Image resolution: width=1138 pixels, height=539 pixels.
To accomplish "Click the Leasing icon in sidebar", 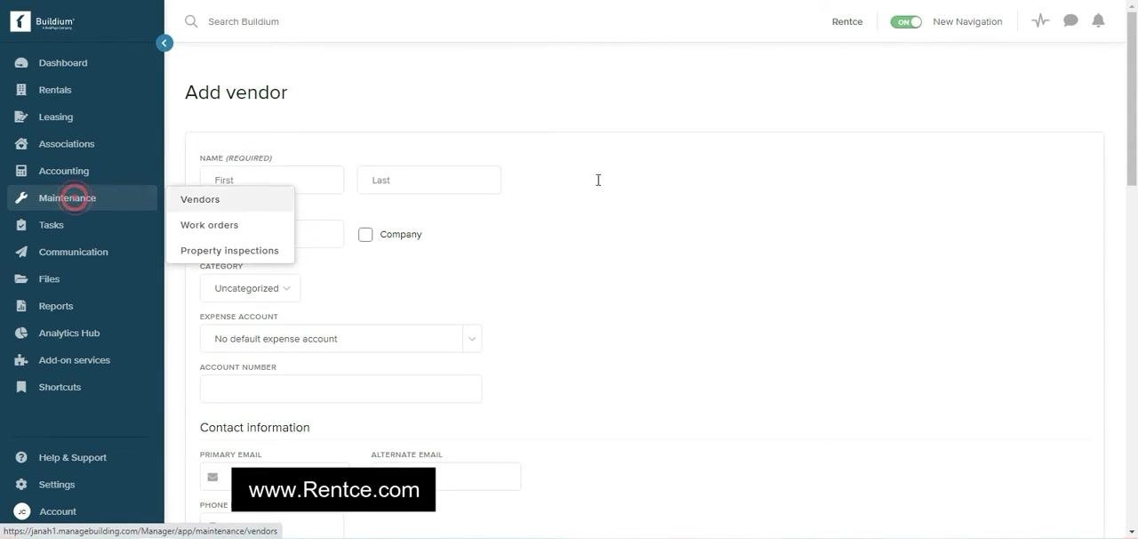I will (x=21, y=117).
